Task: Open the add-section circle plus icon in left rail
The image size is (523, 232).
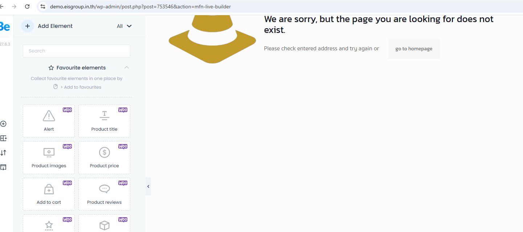Action: tap(3, 124)
